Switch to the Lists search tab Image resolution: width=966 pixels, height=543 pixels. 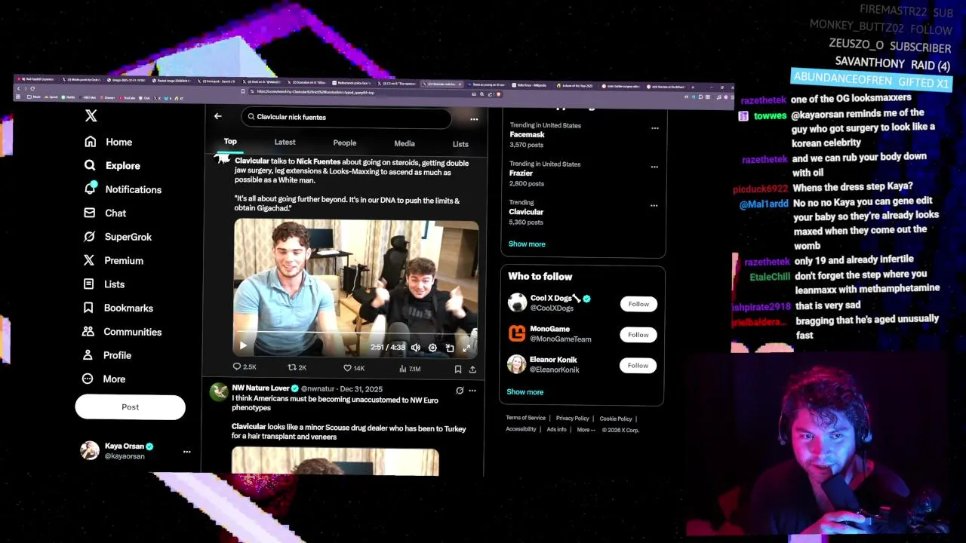460,144
